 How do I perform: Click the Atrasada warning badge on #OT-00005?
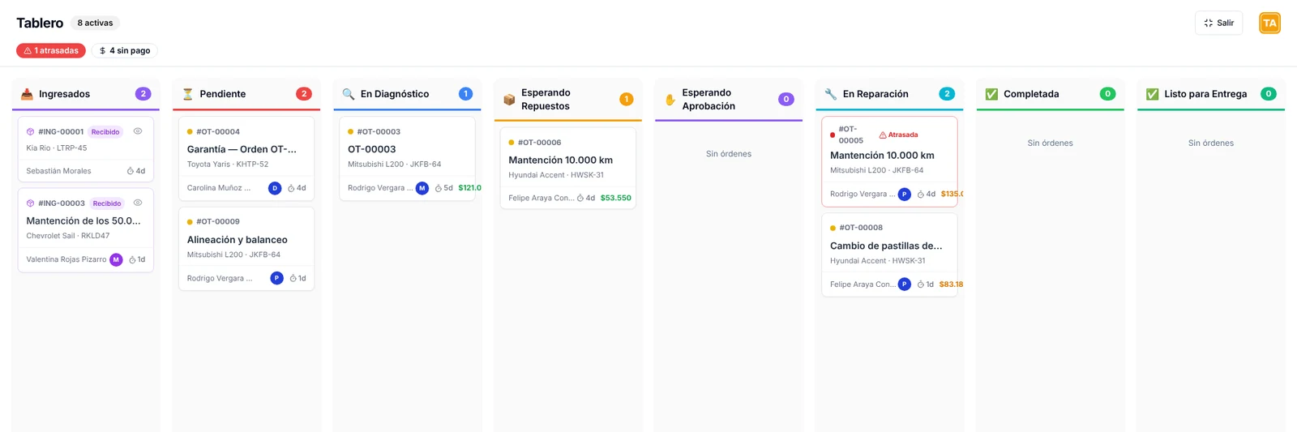(x=898, y=135)
